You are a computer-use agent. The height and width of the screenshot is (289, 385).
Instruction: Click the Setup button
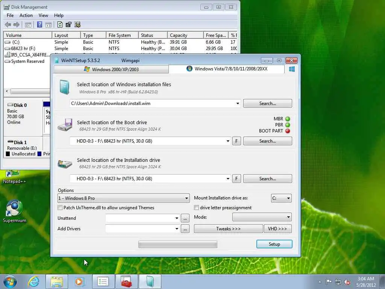[274, 244]
